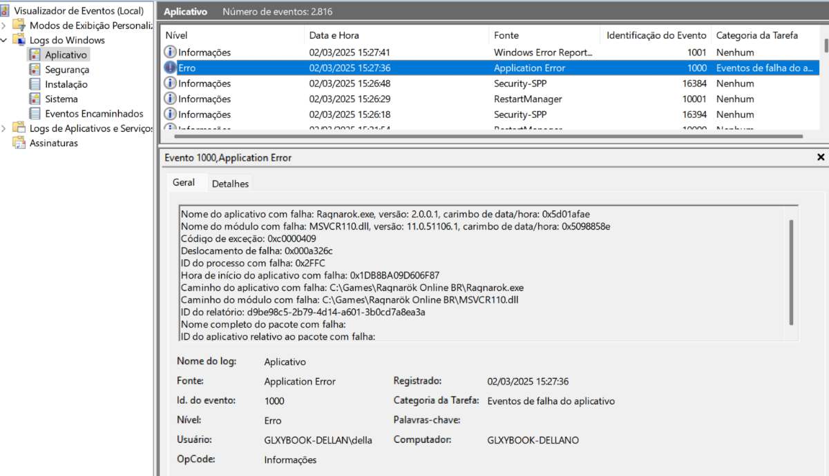829x476 pixels.
Task: Click the event description vertical scrollbar
Action: (792, 272)
